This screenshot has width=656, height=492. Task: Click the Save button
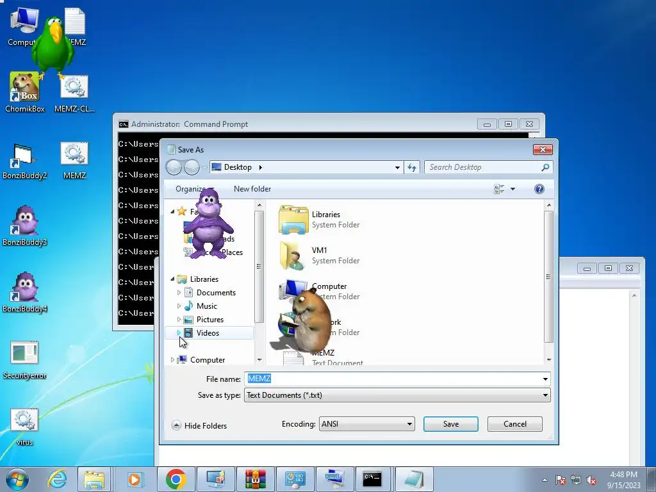[450, 424]
